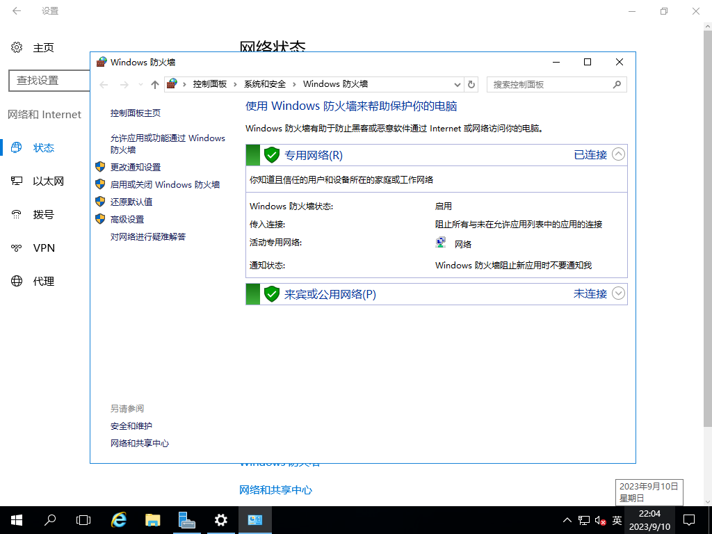Select the 系统和安全 breadcrumb

[265, 84]
